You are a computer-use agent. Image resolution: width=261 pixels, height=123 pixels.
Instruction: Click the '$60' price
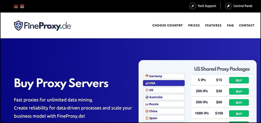(219, 102)
